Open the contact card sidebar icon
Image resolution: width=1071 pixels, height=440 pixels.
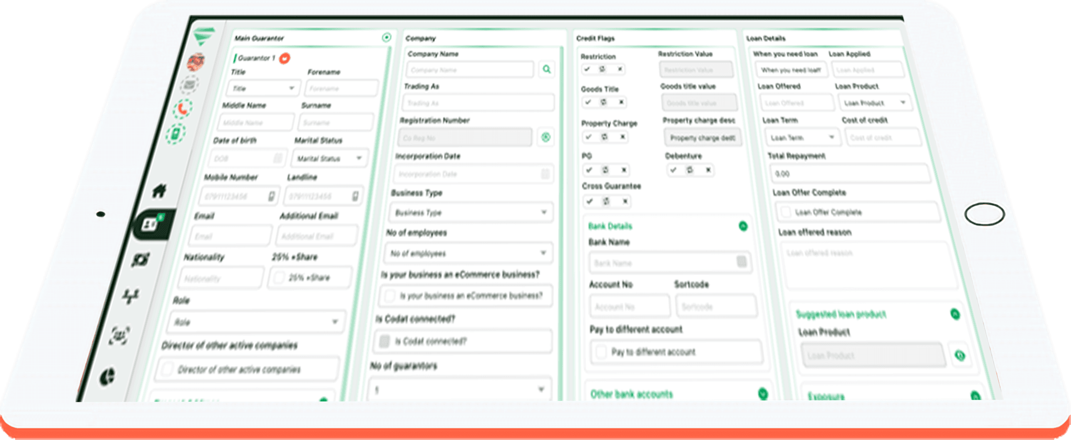point(151,224)
